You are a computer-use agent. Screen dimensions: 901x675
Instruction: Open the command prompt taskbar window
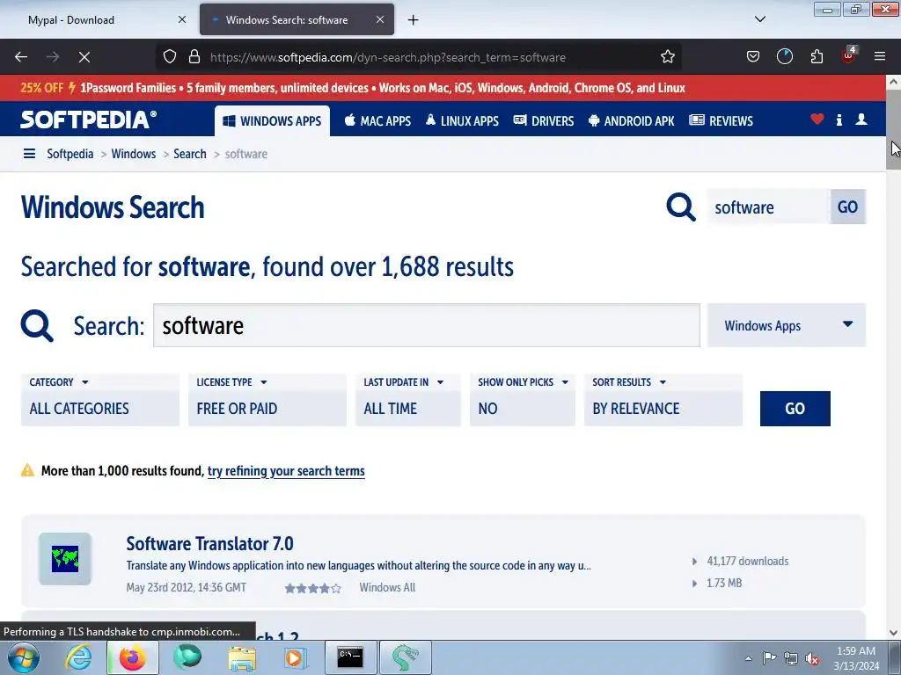tap(350, 657)
